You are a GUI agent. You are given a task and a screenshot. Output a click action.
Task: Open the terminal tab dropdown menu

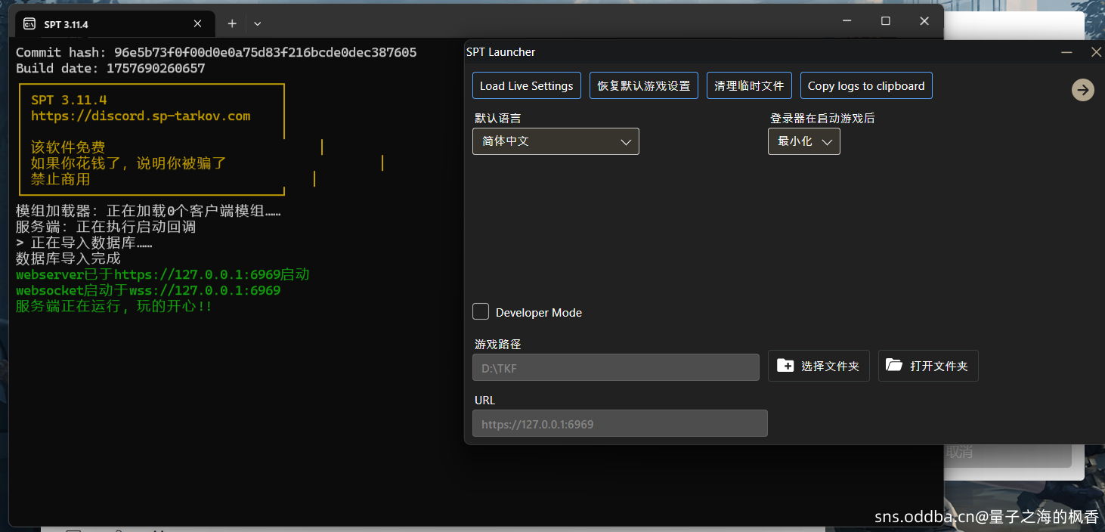(258, 24)
